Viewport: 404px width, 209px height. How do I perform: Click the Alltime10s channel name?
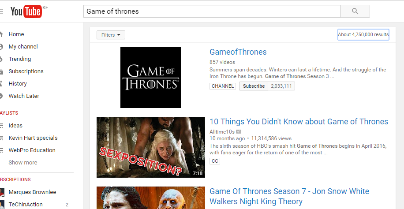pos(222,132)
